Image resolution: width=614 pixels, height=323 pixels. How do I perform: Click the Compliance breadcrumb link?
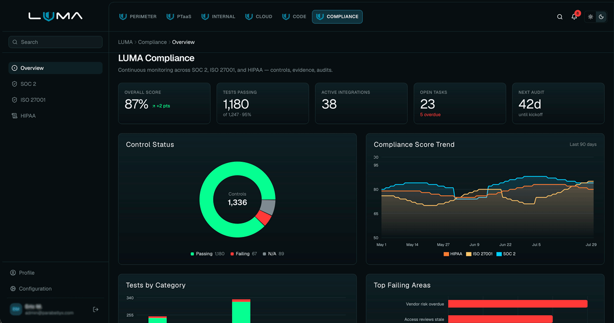click(x=152, y=42)
